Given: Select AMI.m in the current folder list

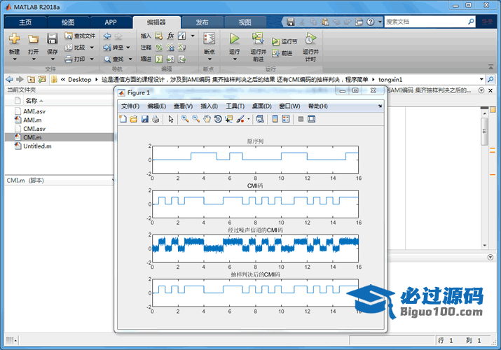Looking at the screenshot, I should [32, 120].
